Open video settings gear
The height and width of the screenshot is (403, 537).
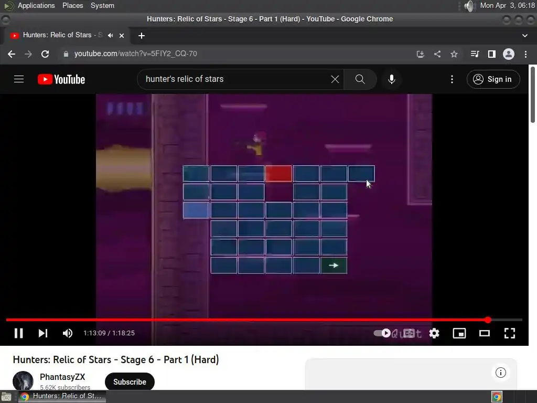click(434, 333)
